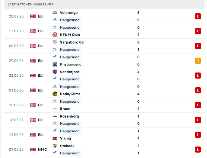Click the Valerenga club crest icon
This screenshot has height=158, width=207.
point(55,13)
